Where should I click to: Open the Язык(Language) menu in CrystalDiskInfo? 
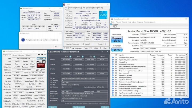(x=149, y=22)
